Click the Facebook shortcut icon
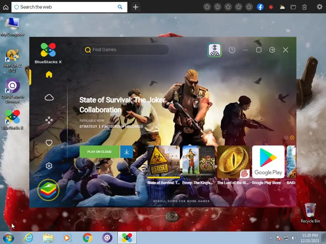 click(260, 7)
